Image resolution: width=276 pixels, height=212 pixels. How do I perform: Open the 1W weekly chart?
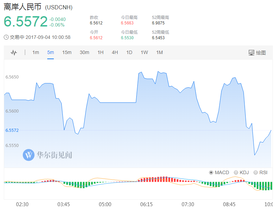coord(144,53)
